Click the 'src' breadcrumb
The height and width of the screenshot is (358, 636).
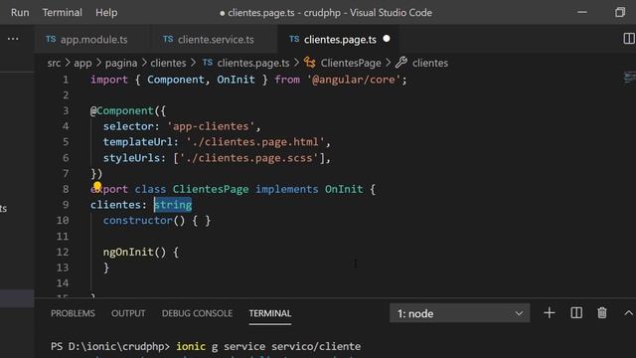(x=54, y=63)
